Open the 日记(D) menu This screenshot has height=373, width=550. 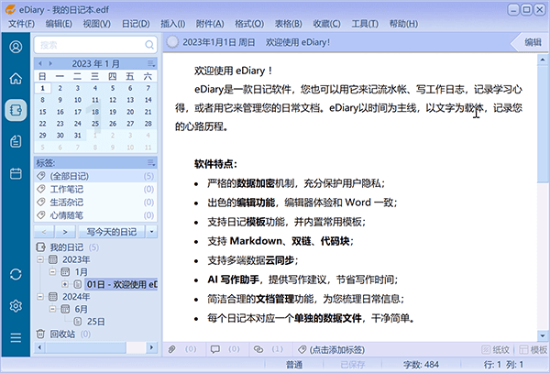[x=136, y=24]
